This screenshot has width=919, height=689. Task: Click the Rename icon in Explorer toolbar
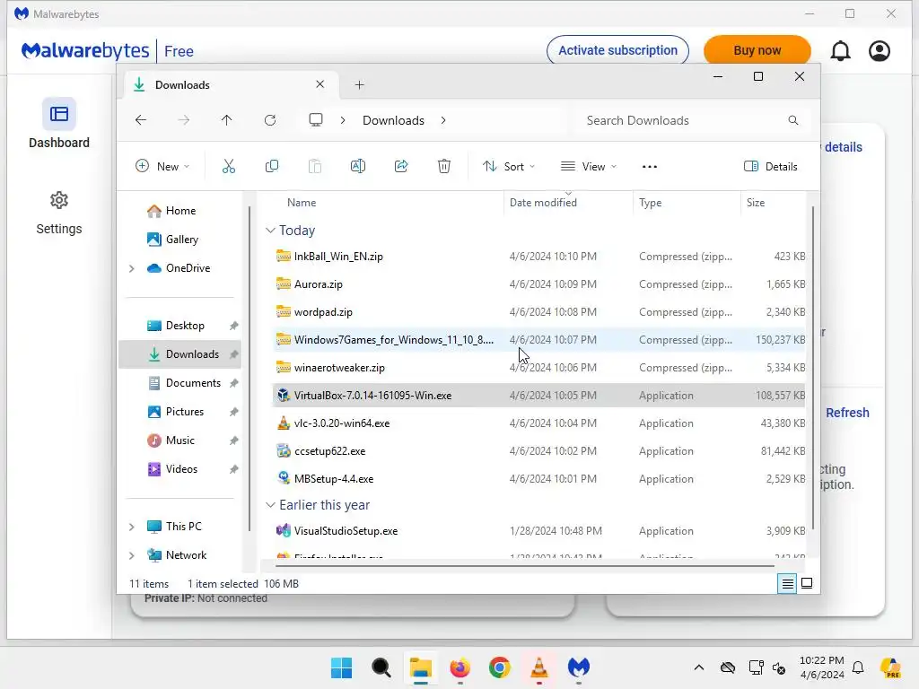[358, 166]
